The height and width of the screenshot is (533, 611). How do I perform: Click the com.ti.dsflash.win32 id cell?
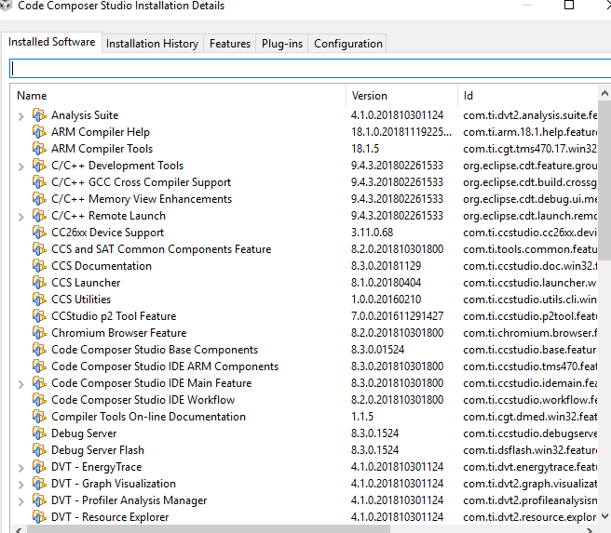530,449
